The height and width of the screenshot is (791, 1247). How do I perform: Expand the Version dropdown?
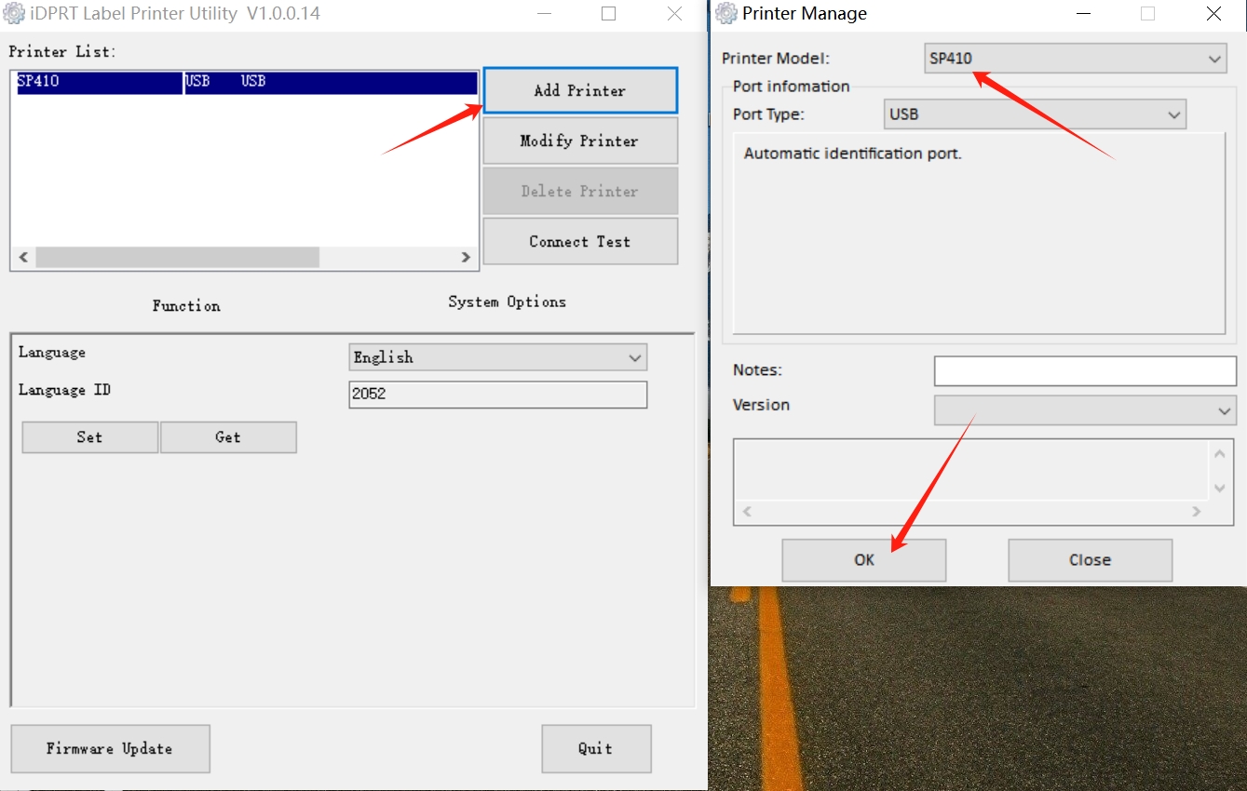1084,410
